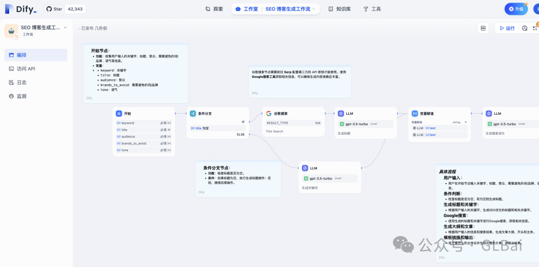The width and height of the screenshot is (539, 267).
Task: Click the 开始 node home icon
Action: pos(119,113)
